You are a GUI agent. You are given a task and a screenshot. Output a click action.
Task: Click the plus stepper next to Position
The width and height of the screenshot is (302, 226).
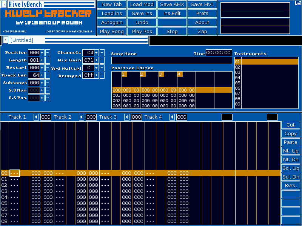[42, 53]
